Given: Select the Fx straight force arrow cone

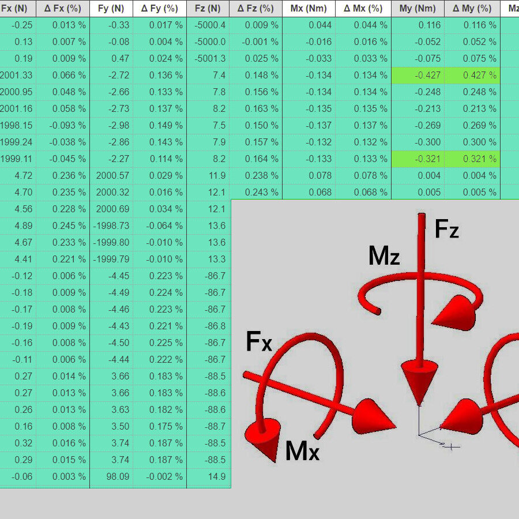Looking at the screenshot, I should (373, 416).
